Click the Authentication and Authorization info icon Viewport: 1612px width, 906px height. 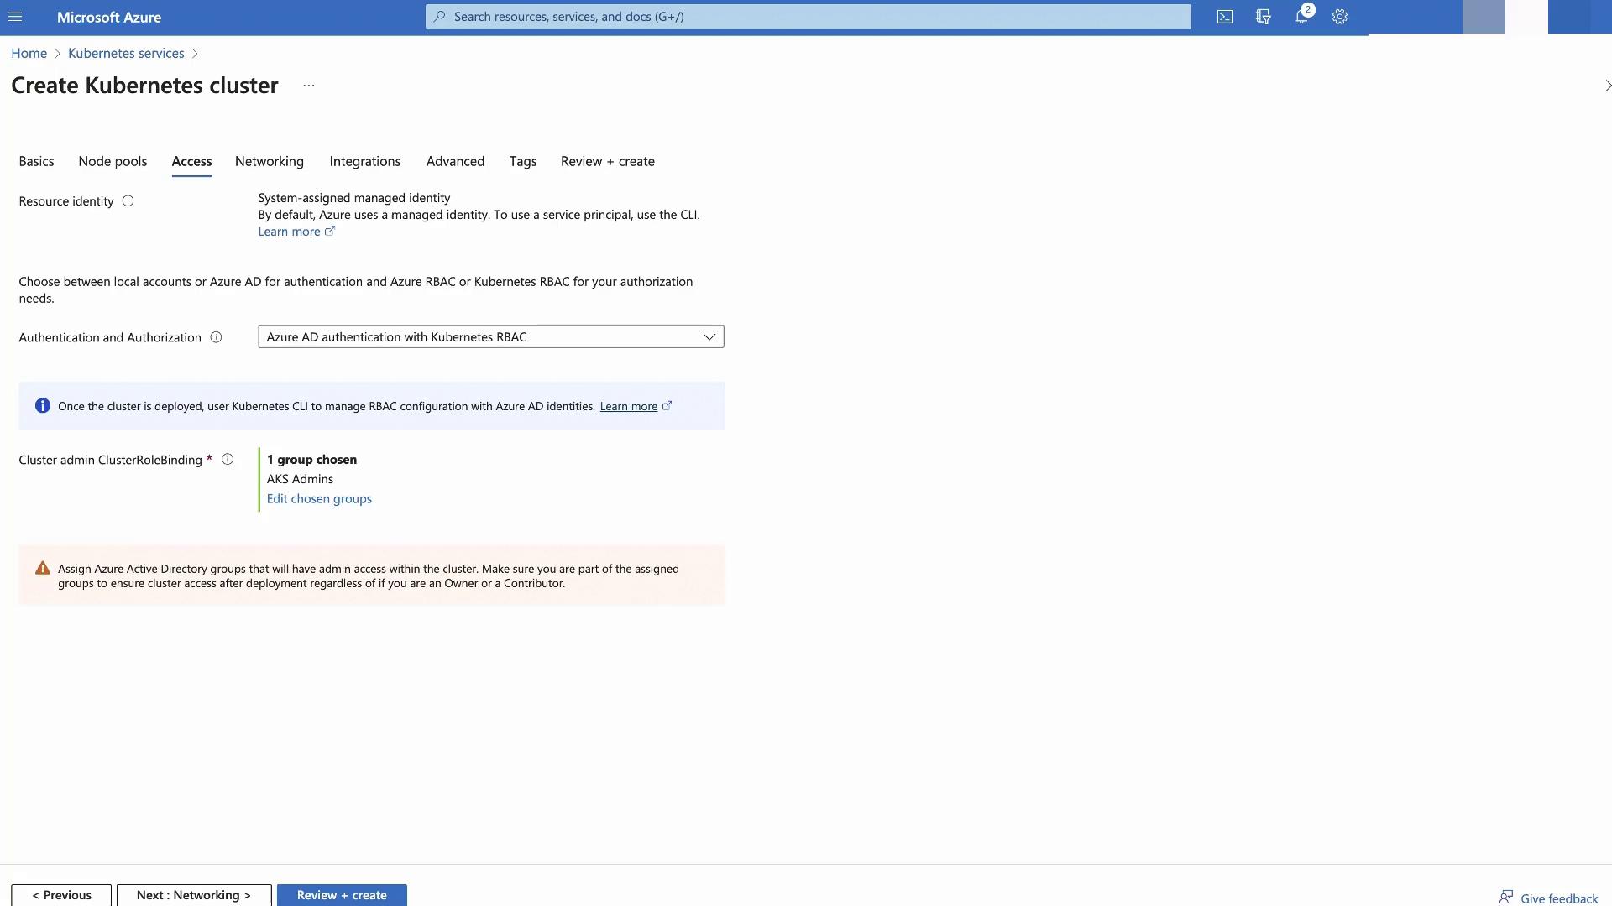(x=216, y=337)
